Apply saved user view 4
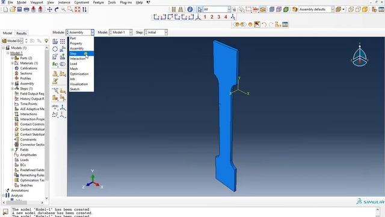This screenshot has width=385, height=217. 226,17
